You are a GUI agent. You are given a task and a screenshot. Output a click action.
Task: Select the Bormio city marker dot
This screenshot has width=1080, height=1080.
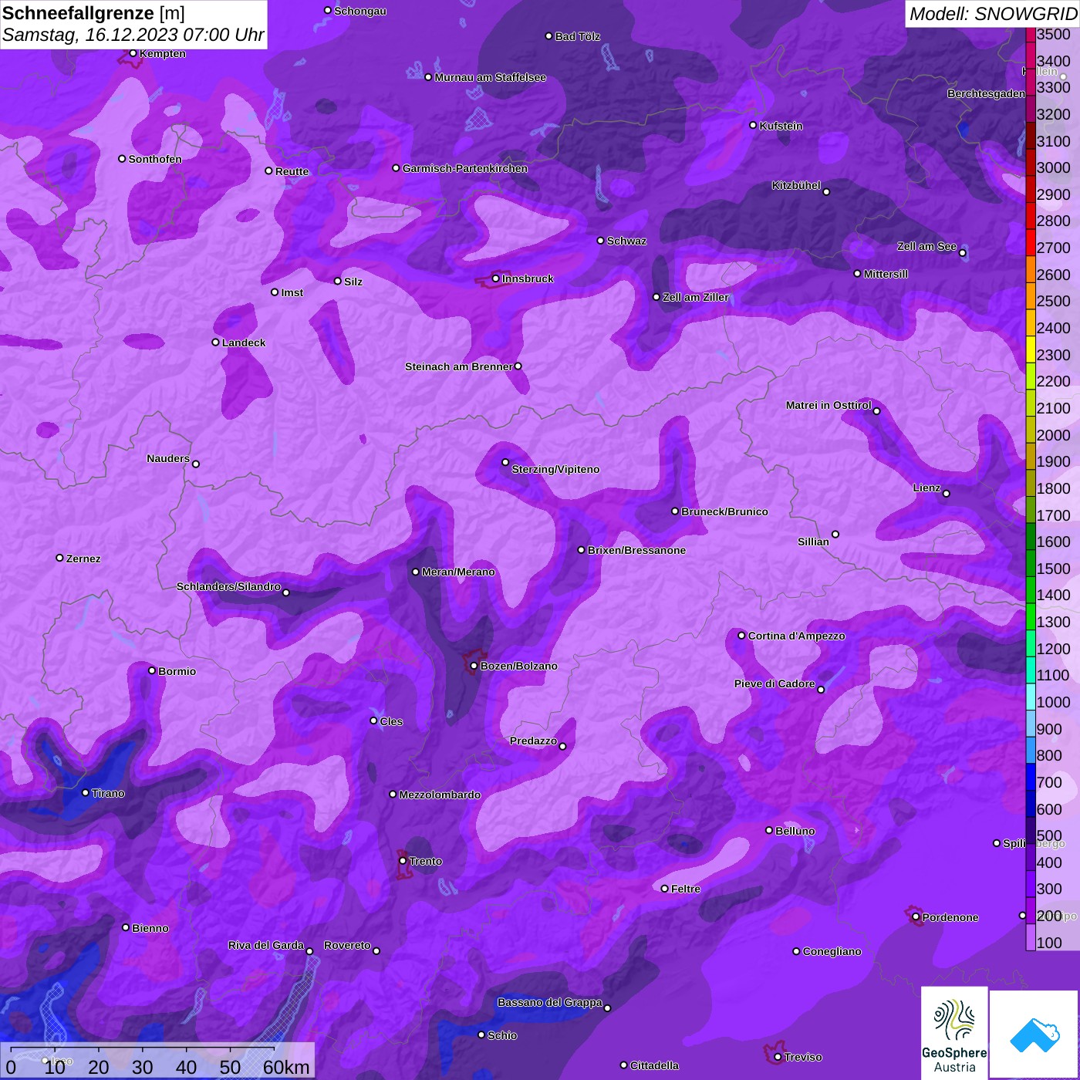tap(152, 670)
